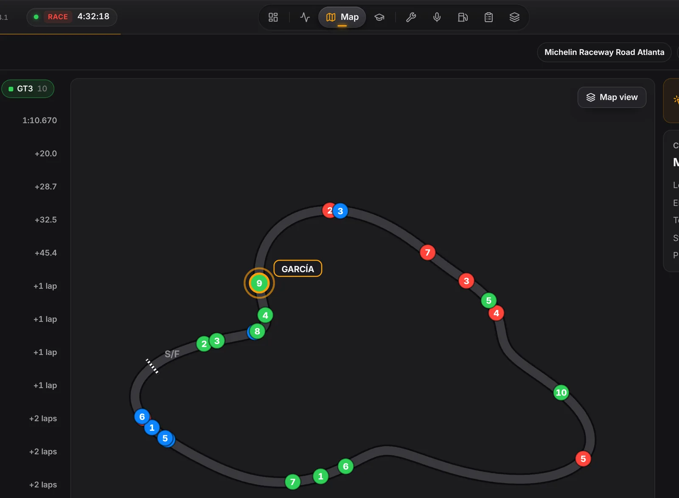Open the microphone voice icon
Image resolution: width=679 pixels, height=498 pixels.
click(437, 17)
